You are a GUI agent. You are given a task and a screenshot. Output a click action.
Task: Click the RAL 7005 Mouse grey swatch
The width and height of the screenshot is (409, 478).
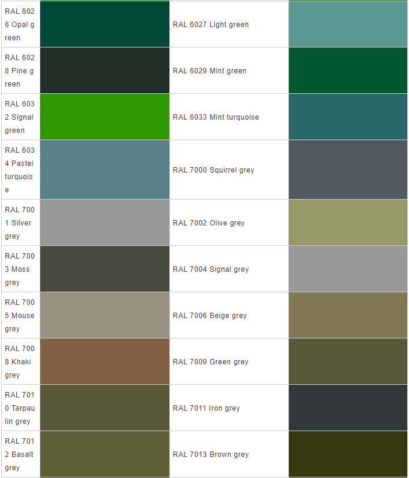(105, 315)
